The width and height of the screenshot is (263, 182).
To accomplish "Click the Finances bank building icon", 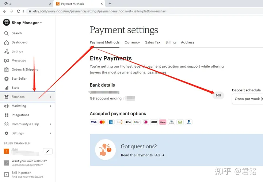I will coord(6,97).
